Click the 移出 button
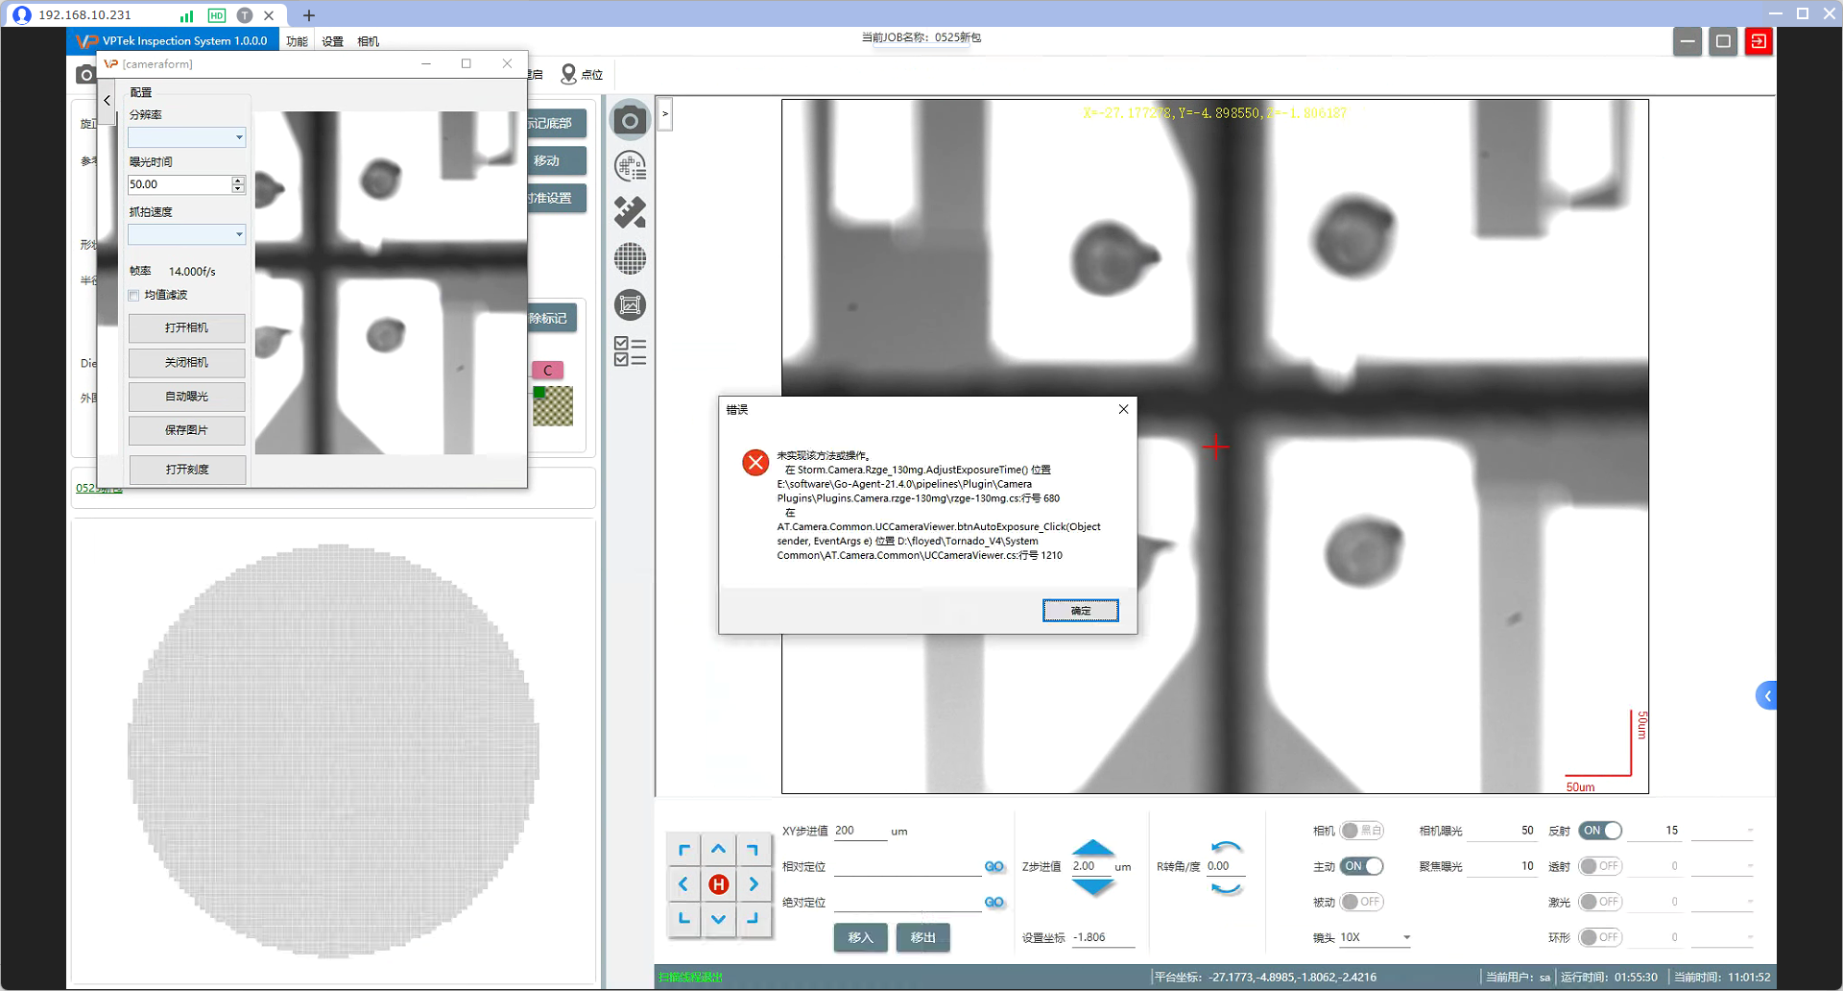Viewport: 1843px width, 991px height. click(x=923, y=937)
